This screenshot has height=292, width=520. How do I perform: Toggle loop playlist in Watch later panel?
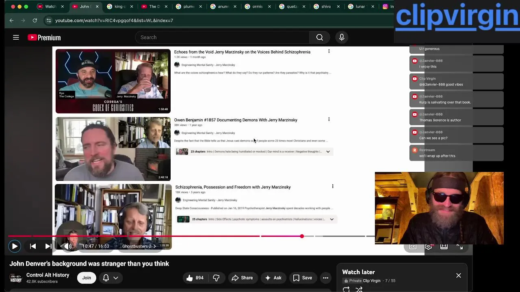346,289
